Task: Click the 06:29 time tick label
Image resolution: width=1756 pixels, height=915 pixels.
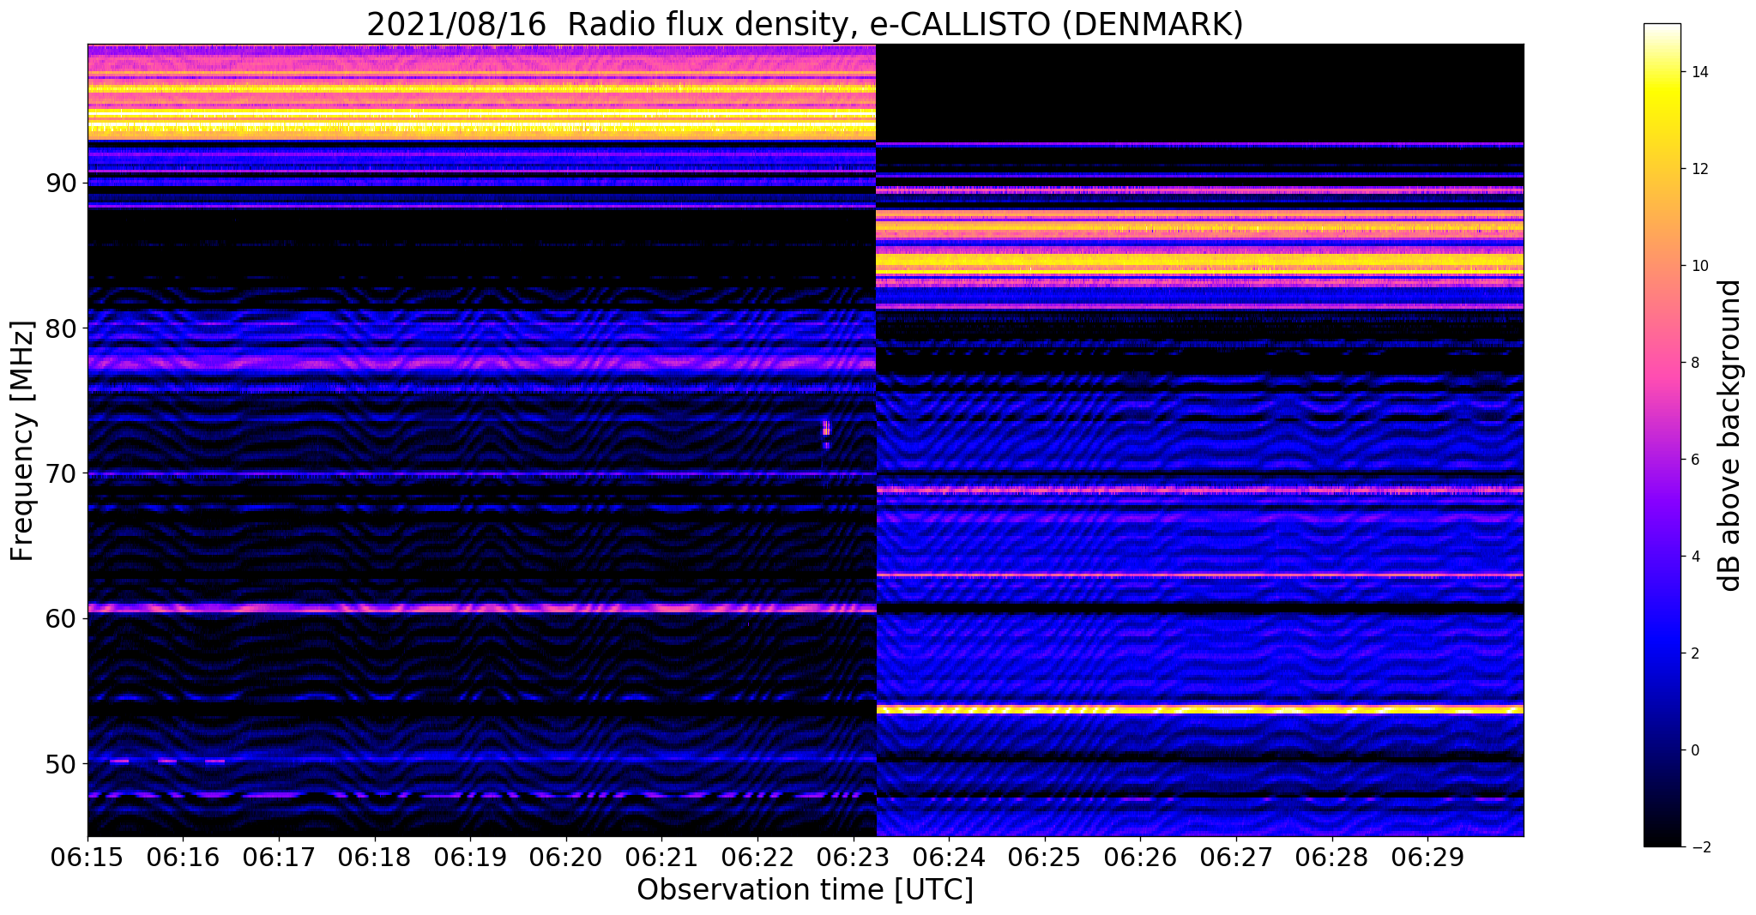Action: tap(1427, 857)
